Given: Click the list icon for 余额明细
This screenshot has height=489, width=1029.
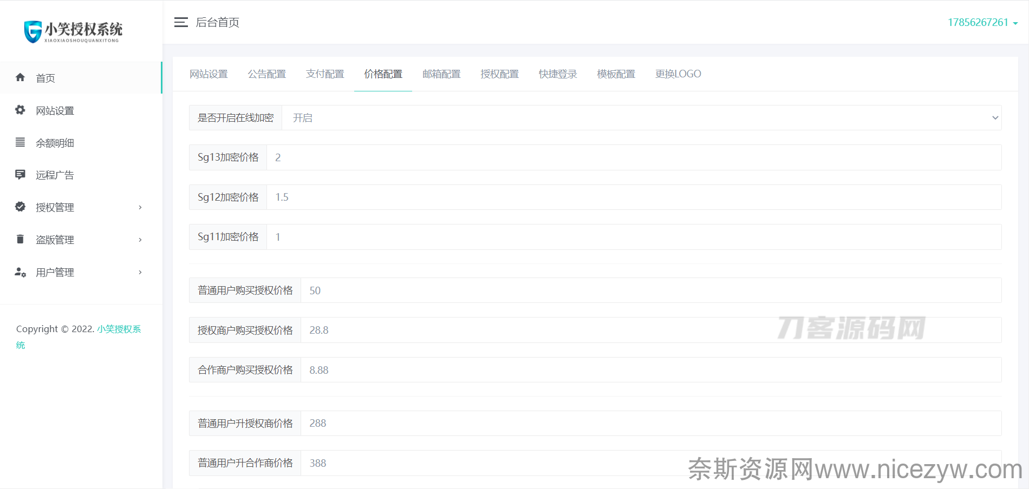Looking at the screenshot, I should 20,142.
